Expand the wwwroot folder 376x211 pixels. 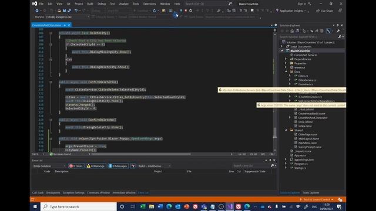coord(286,67)
